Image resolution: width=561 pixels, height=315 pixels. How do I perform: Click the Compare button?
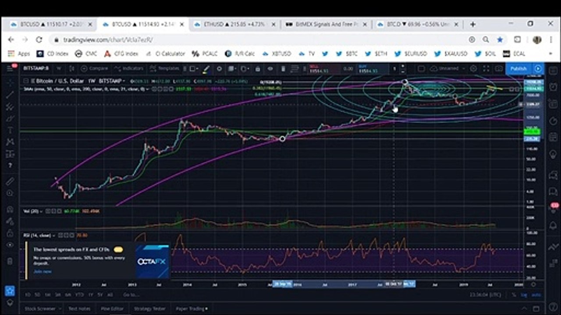pos(95,69)
